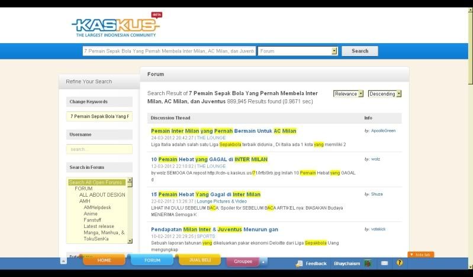Select ALL ABOUT DESIGN in forum list
The image size is (473, 277).
coord(102,195)
